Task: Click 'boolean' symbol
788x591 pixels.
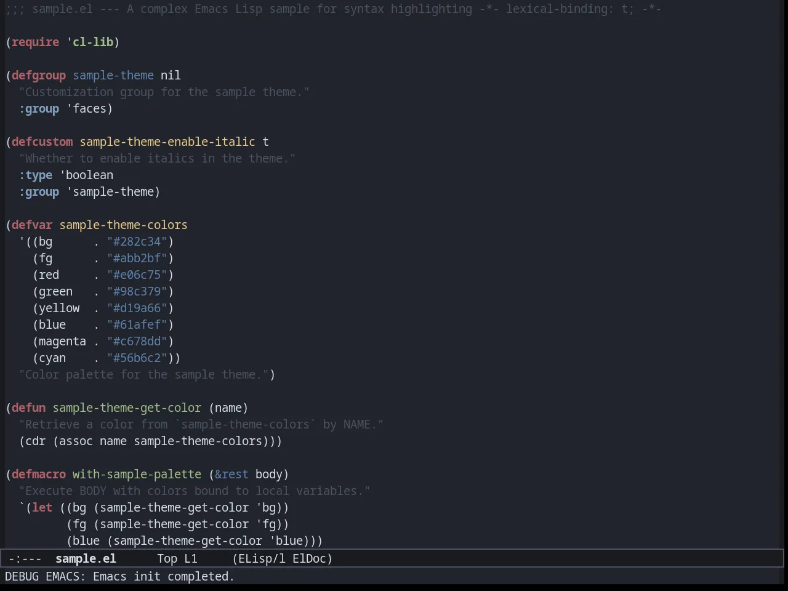Action: point(89,175)
